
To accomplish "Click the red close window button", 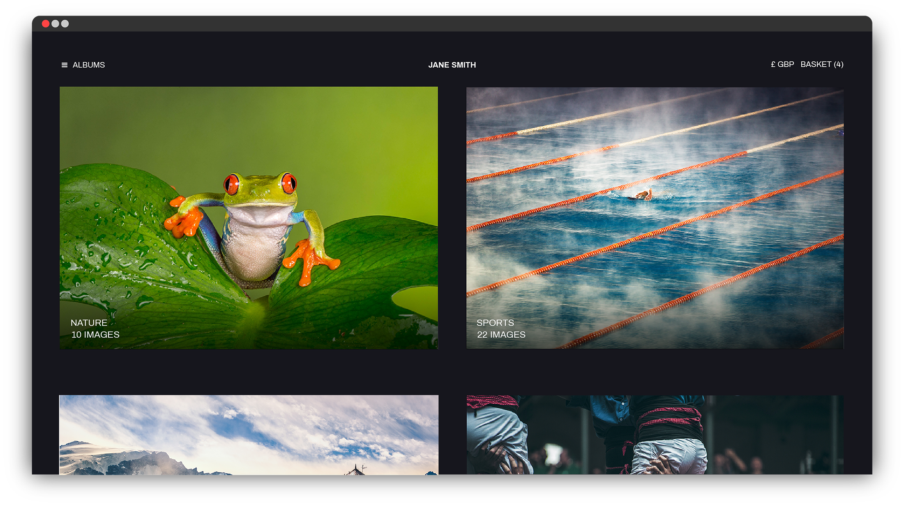I will [x=46, y=24].
